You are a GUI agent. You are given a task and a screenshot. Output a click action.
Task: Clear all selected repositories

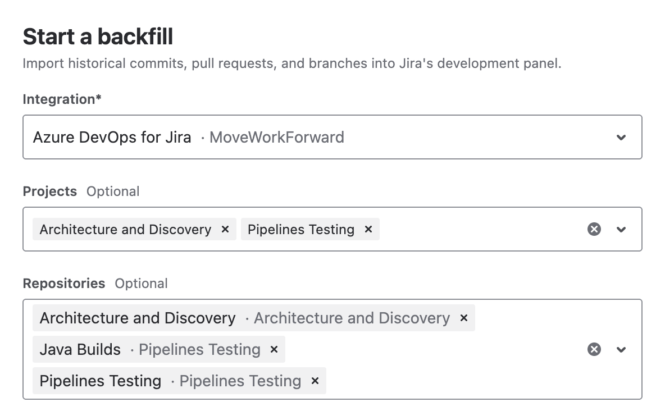coord(594,349)
